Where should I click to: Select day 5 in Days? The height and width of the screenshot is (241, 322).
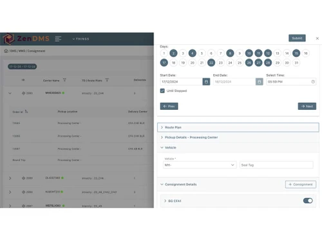(202, 53)
